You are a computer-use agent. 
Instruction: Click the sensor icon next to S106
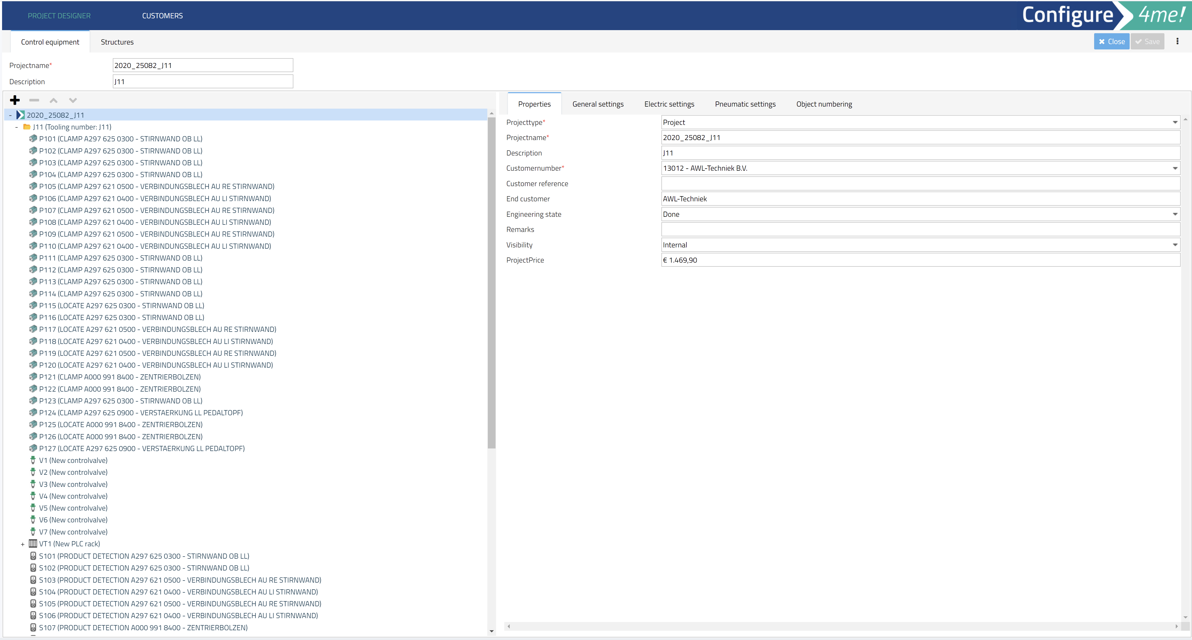pos(33,615)
